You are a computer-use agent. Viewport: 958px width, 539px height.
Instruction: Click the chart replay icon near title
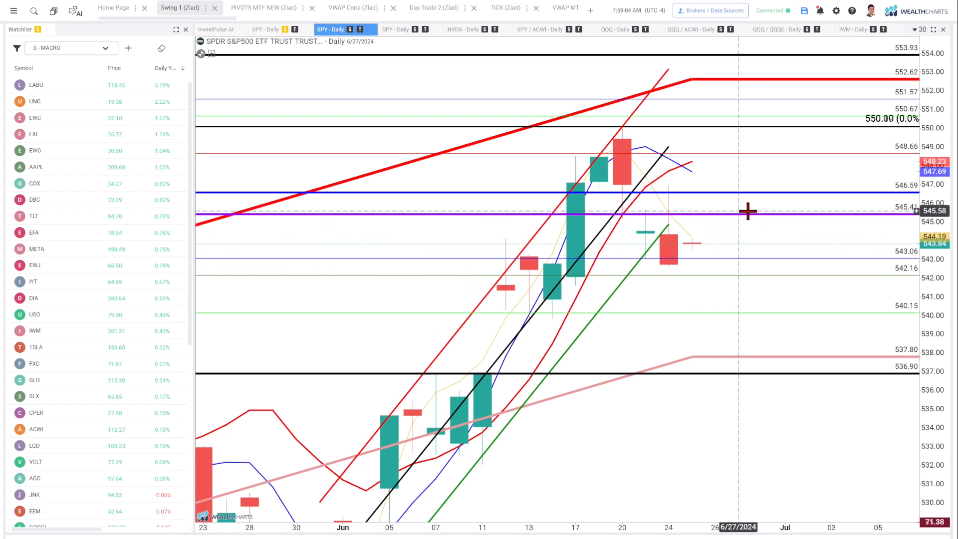(x=201, y=53)
